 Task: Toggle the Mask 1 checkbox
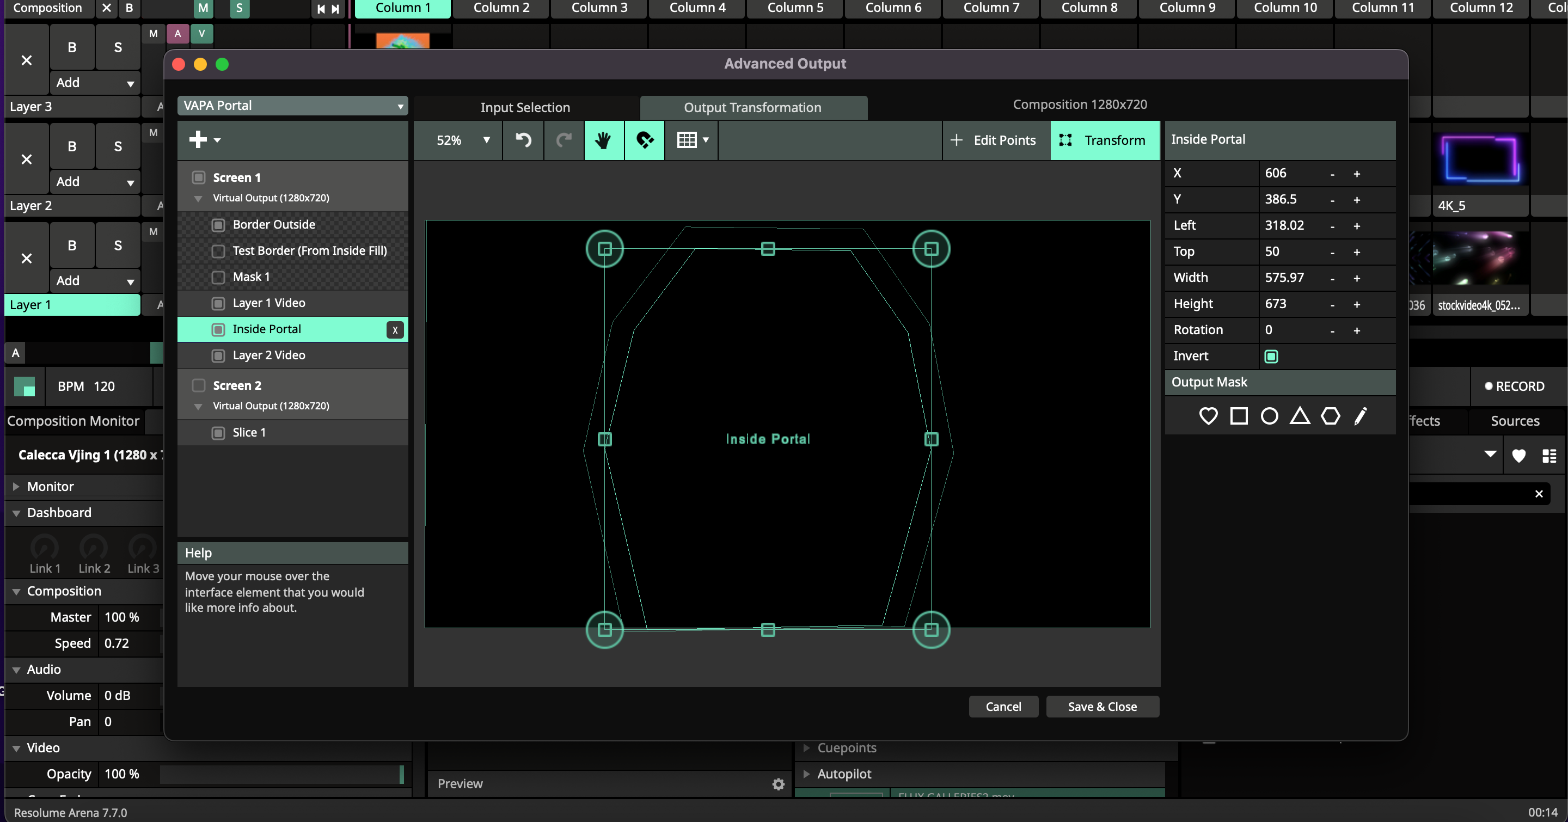(218, 278)
